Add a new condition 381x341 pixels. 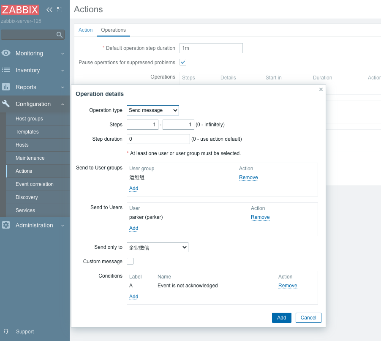[133, 297]
